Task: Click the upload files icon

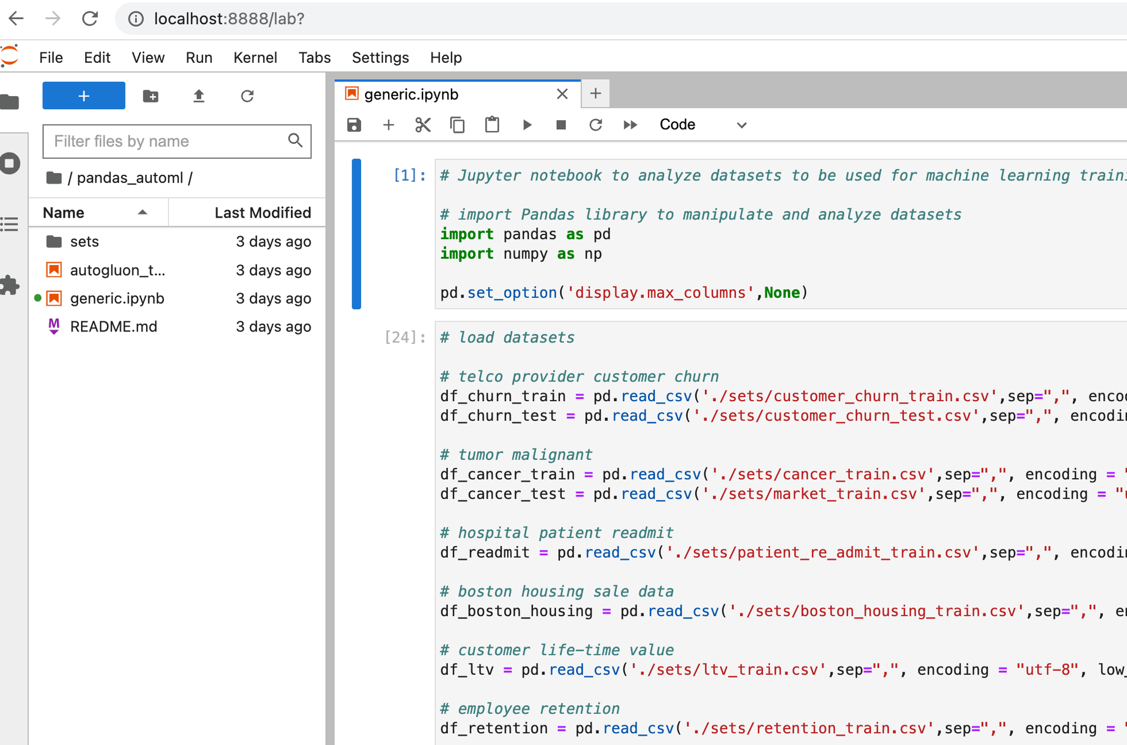Action: tap(199, 96)
